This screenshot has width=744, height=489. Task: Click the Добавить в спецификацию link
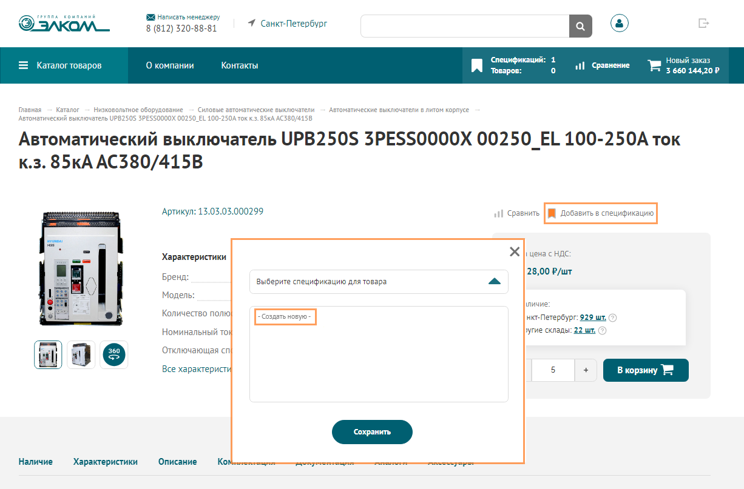(600, 213)
